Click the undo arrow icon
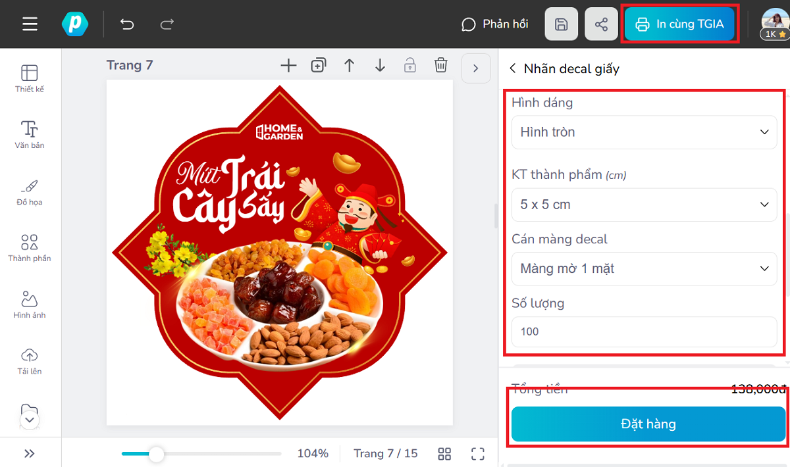This screenshot has height=467, width=790. [x=127, y=24]
